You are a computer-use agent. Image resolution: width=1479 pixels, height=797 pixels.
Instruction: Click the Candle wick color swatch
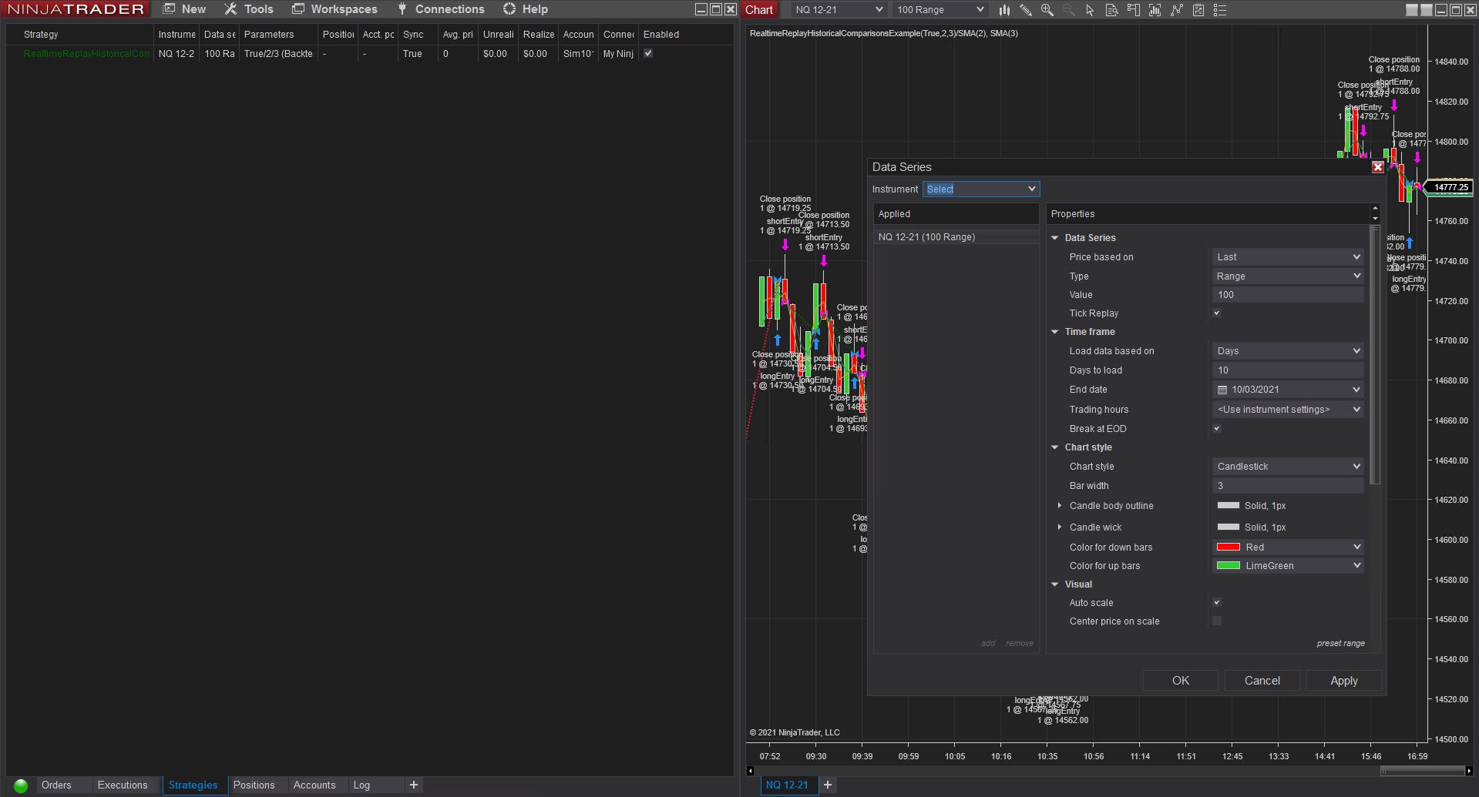tap(1228, 527)
